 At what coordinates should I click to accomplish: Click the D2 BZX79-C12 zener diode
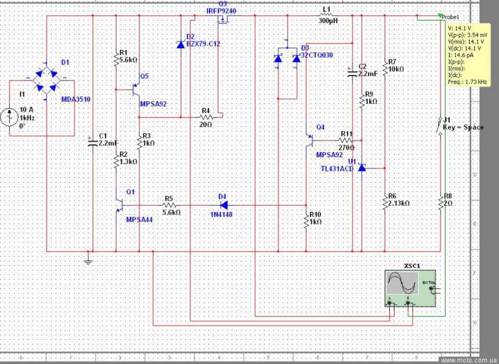pyautogui.click(x=180, y=44)
